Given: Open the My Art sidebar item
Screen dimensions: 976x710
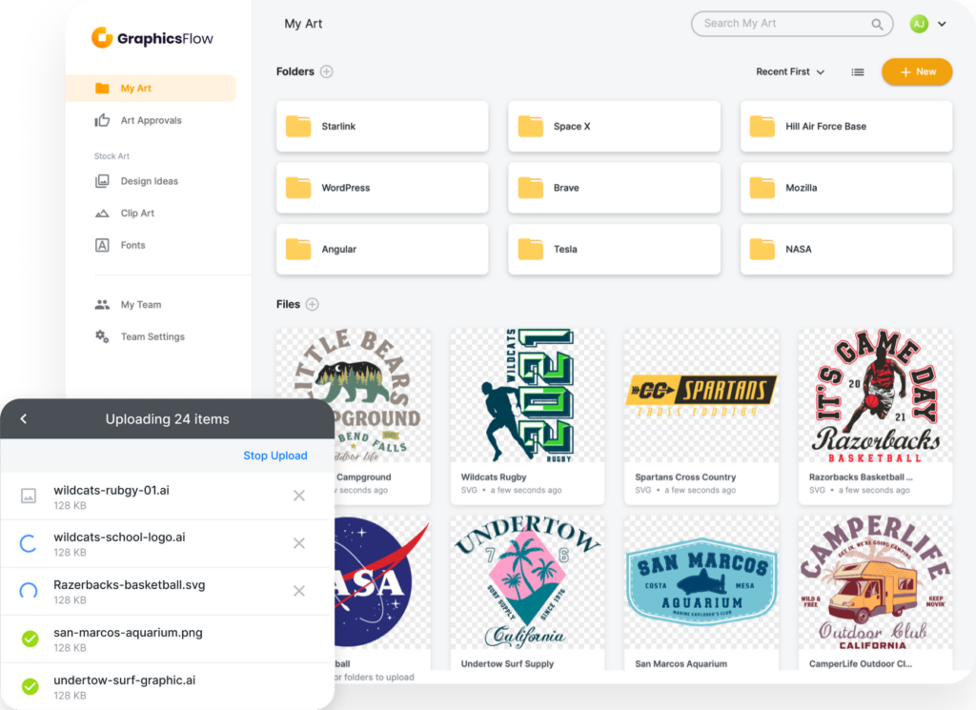Looking at the screenshot, I should 151,88.
